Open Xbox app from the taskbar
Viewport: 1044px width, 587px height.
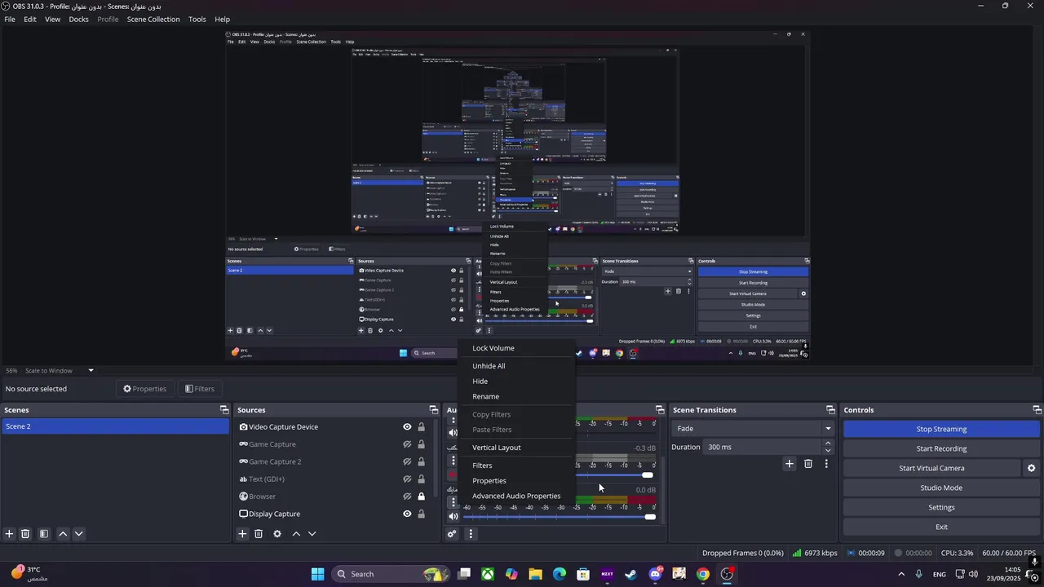[x=488, y=574]
